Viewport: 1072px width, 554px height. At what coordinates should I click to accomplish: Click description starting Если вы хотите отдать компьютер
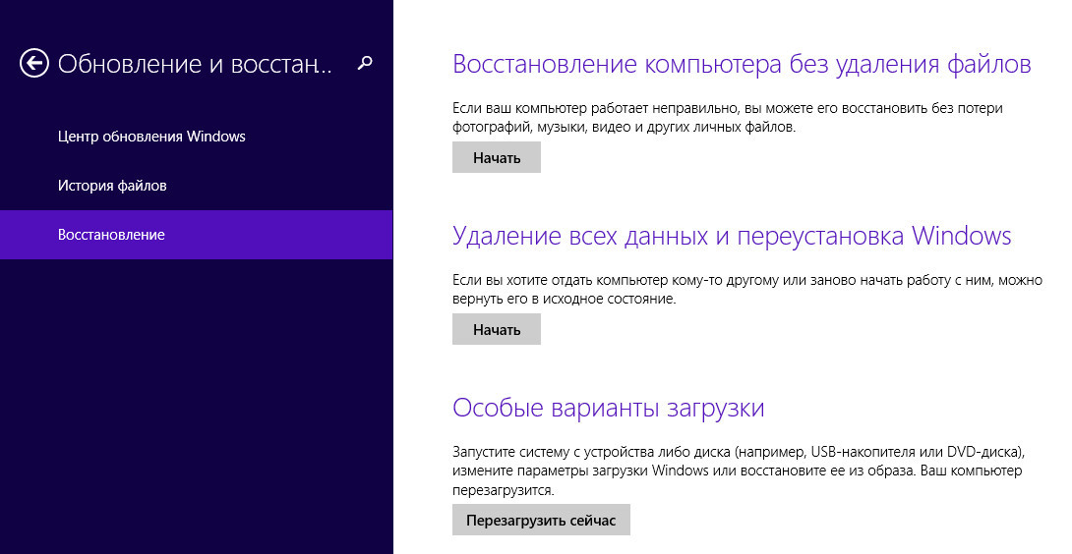pos(745,280)
